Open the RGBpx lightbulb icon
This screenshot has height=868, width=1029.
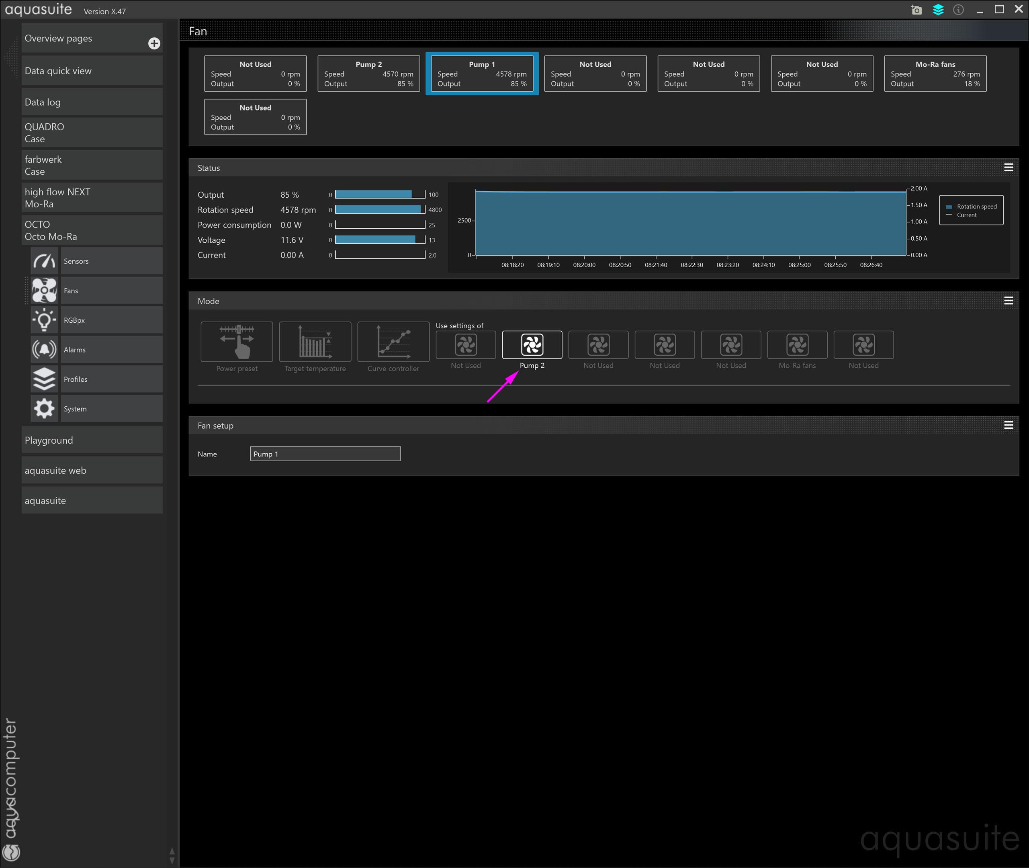point(44,320)
